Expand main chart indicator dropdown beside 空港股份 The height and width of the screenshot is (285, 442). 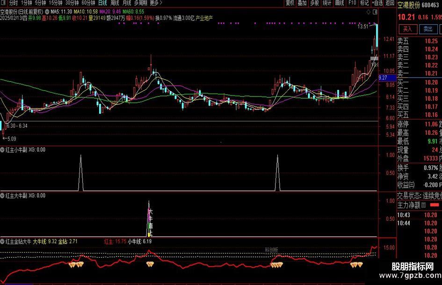point(47,12)
